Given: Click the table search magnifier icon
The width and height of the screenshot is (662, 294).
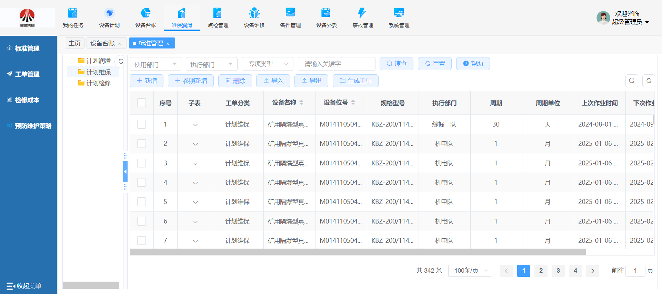Looking at the screenshot, I should 632,81.
